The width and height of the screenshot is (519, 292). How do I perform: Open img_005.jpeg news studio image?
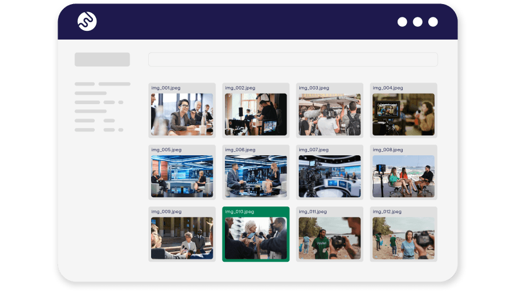pos(182,176)
